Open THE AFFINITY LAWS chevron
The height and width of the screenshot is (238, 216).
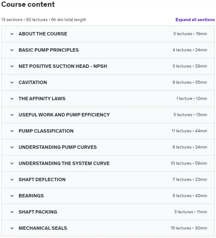[12, 99]
